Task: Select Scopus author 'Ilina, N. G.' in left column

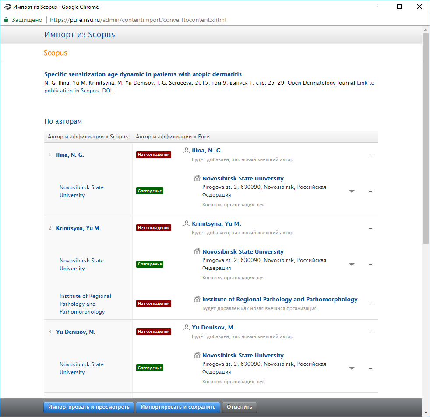Action: pos(70,155)
